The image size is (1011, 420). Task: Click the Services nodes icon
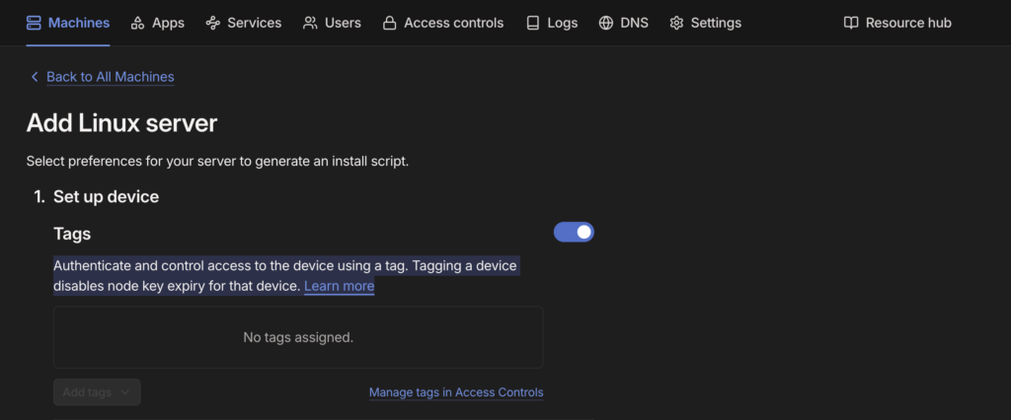213,23
